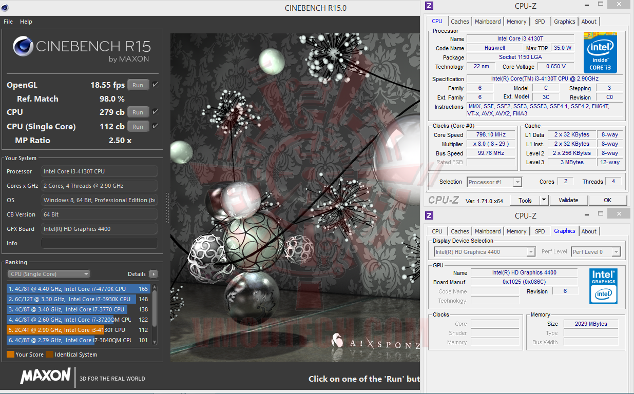Open the Processor #1 selection dropdown
This screenshot has height=394, width=634.
[495, 182]
